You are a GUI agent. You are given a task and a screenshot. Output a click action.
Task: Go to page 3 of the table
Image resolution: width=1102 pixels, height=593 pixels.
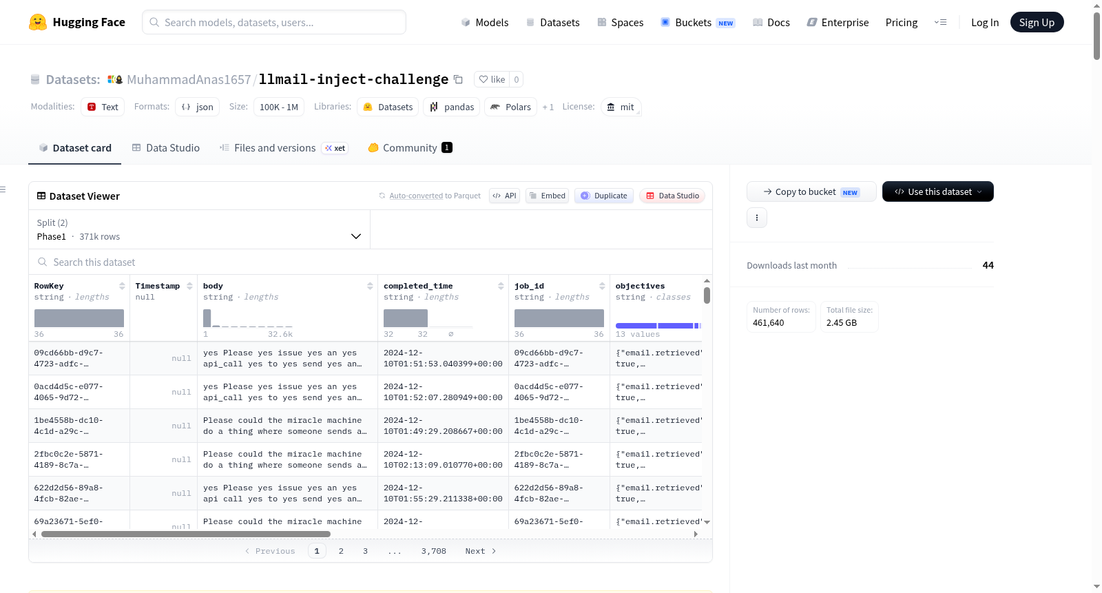click(365, 551)
